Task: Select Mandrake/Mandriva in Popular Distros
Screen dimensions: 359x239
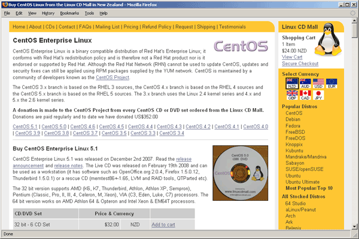Action: [x=306, y=157]
